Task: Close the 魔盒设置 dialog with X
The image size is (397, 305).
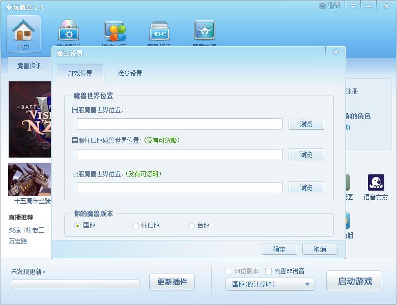Action: coord(335,52)
